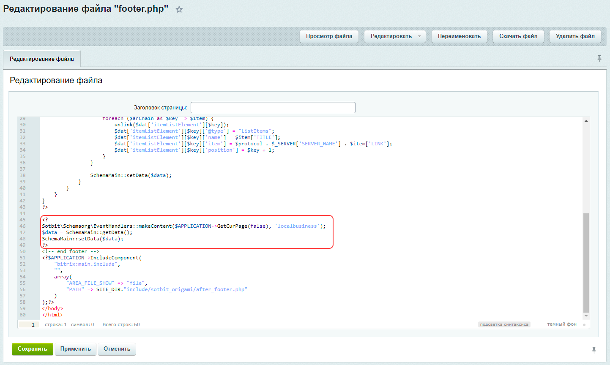The image size is (610, 365).
Task: Click the unlink($dat code line
Action: coord(172,125)
